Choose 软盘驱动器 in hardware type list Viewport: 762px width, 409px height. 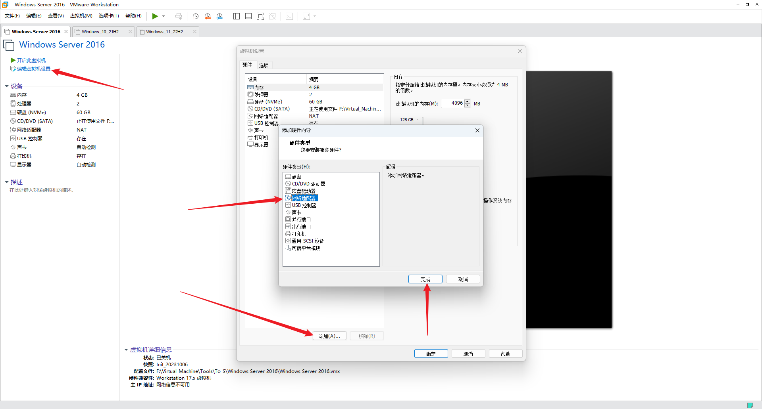click(300, 191)
